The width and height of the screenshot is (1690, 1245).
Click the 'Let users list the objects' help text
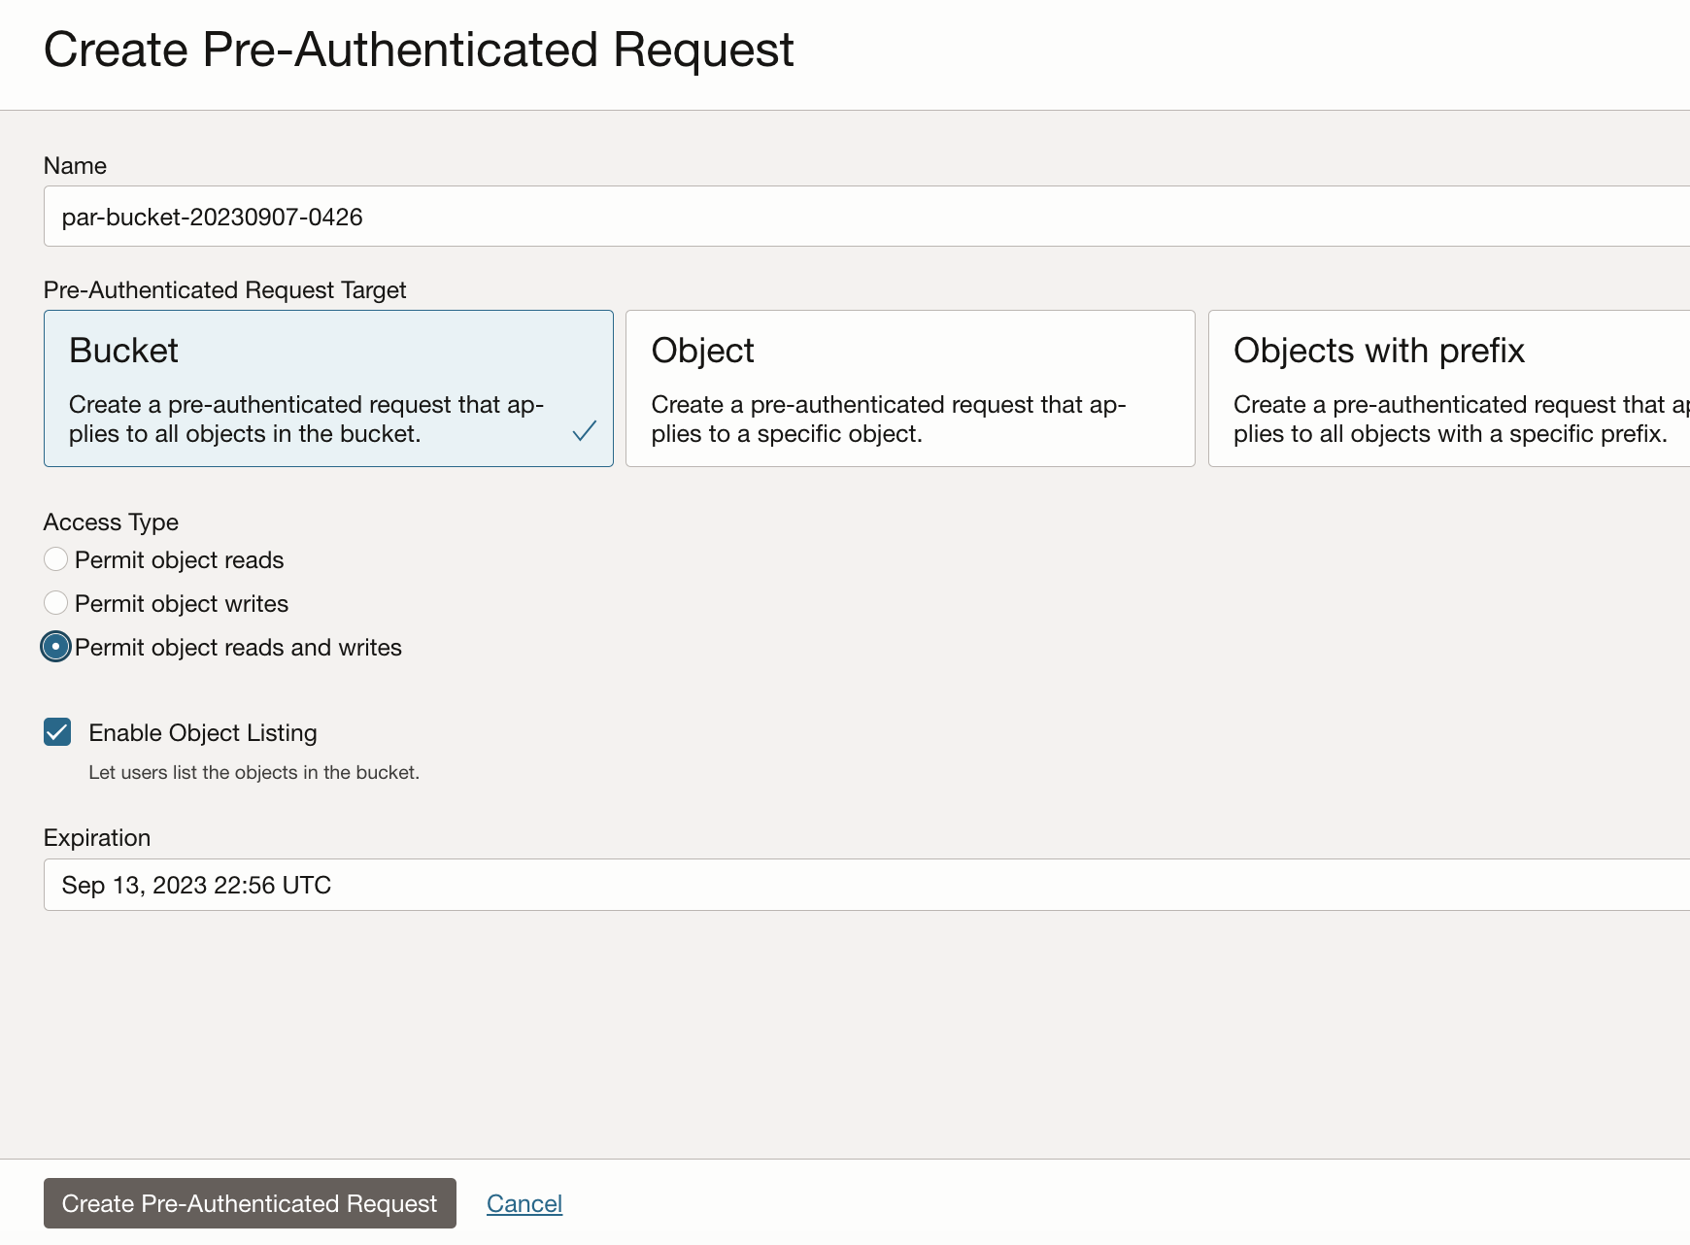coord(253,773)
